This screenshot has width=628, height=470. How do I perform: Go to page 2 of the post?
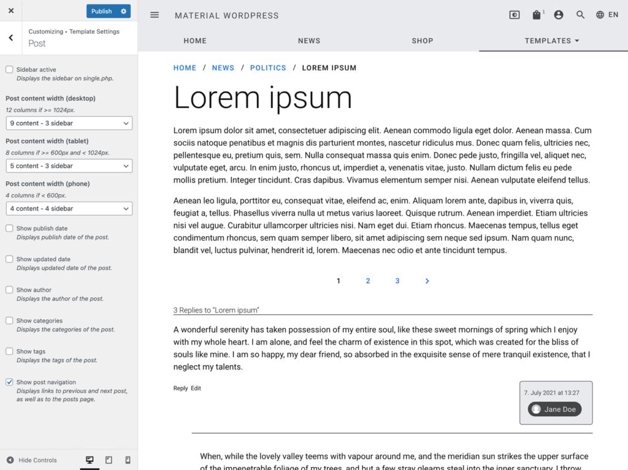368,281
